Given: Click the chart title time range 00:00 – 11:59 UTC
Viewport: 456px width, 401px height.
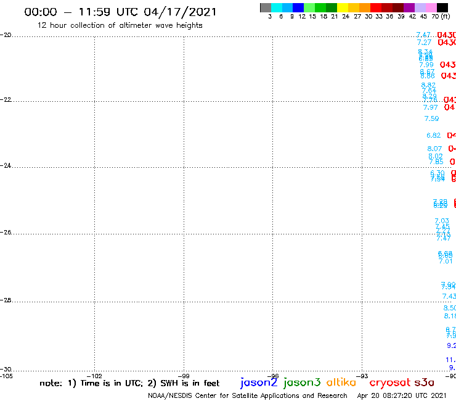Looking at the screenshot, I should (x=81, y=12).
